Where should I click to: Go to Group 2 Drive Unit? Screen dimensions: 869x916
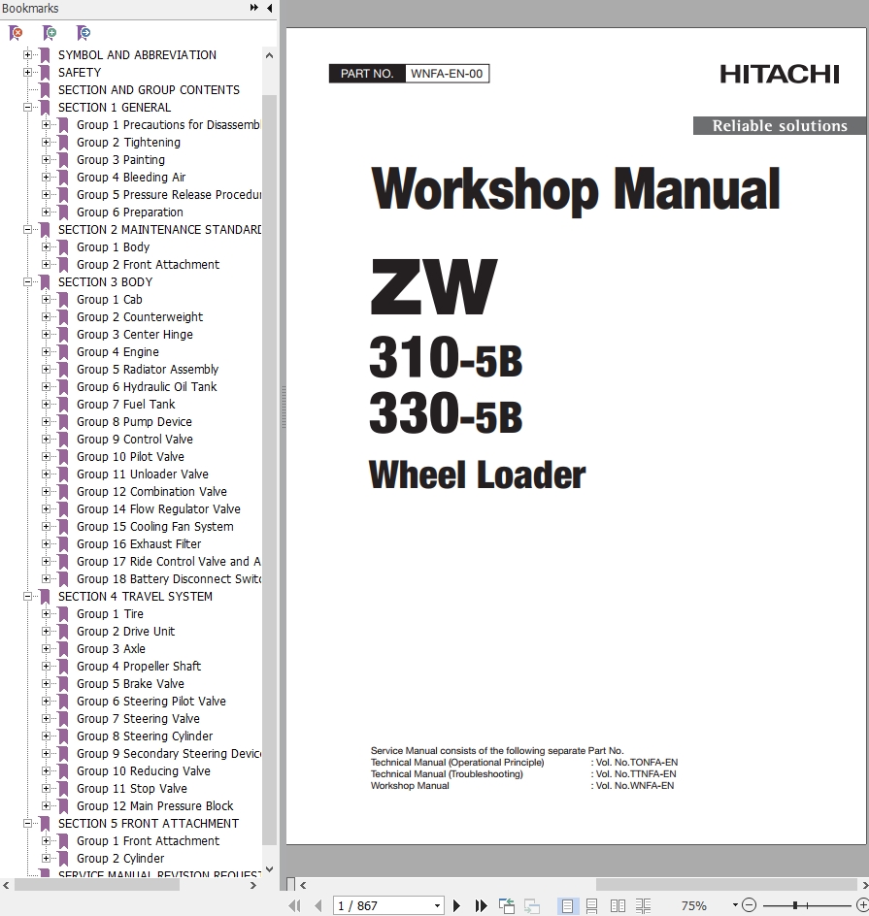pos(125,632)
